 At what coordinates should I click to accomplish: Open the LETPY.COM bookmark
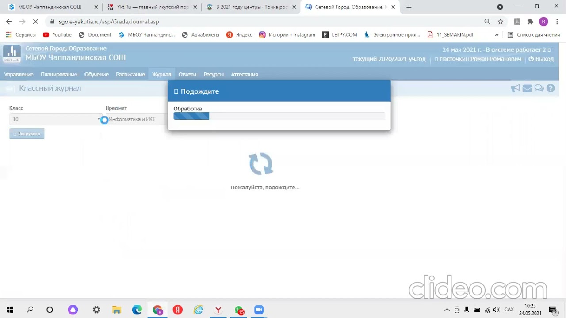coord(340,34)
